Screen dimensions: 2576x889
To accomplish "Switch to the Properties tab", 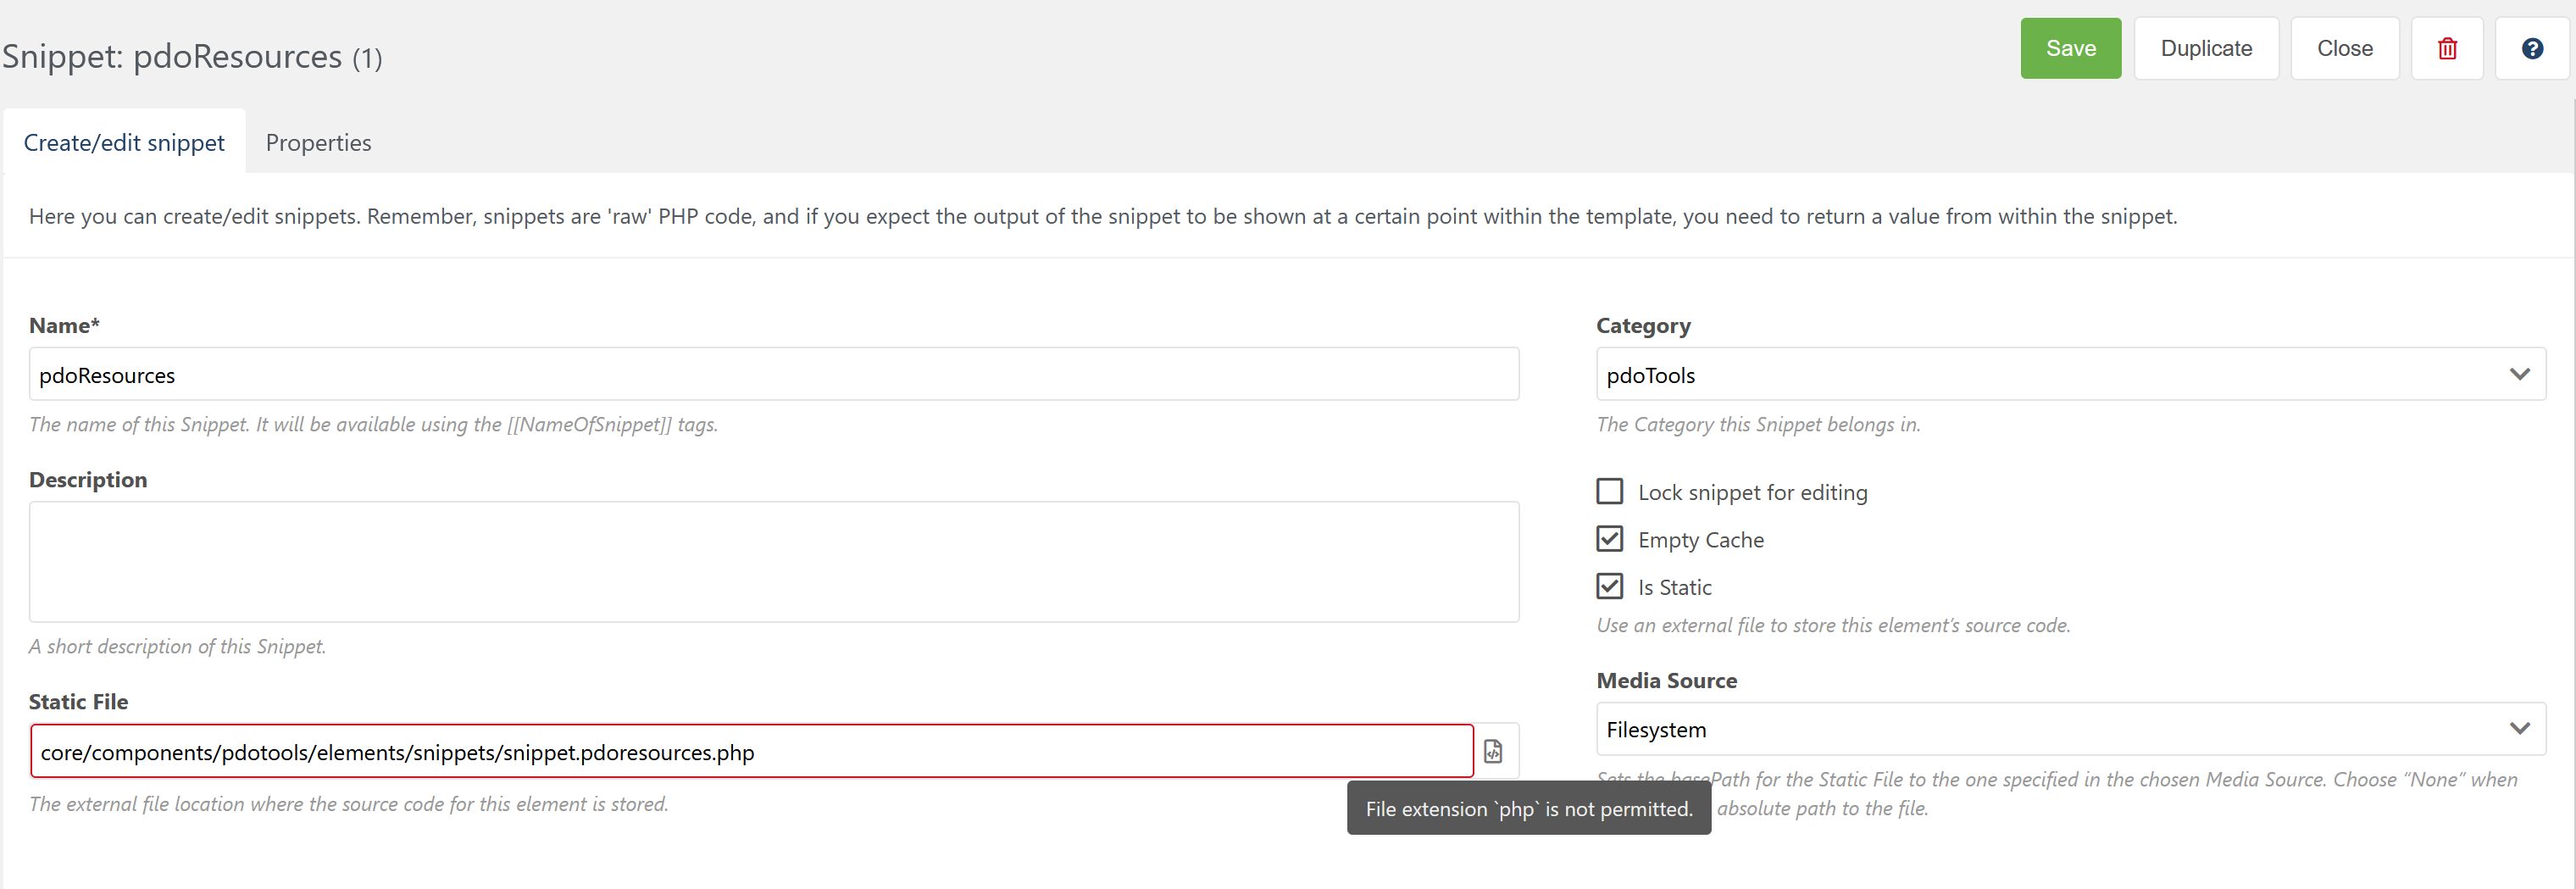I will [318, 142].
